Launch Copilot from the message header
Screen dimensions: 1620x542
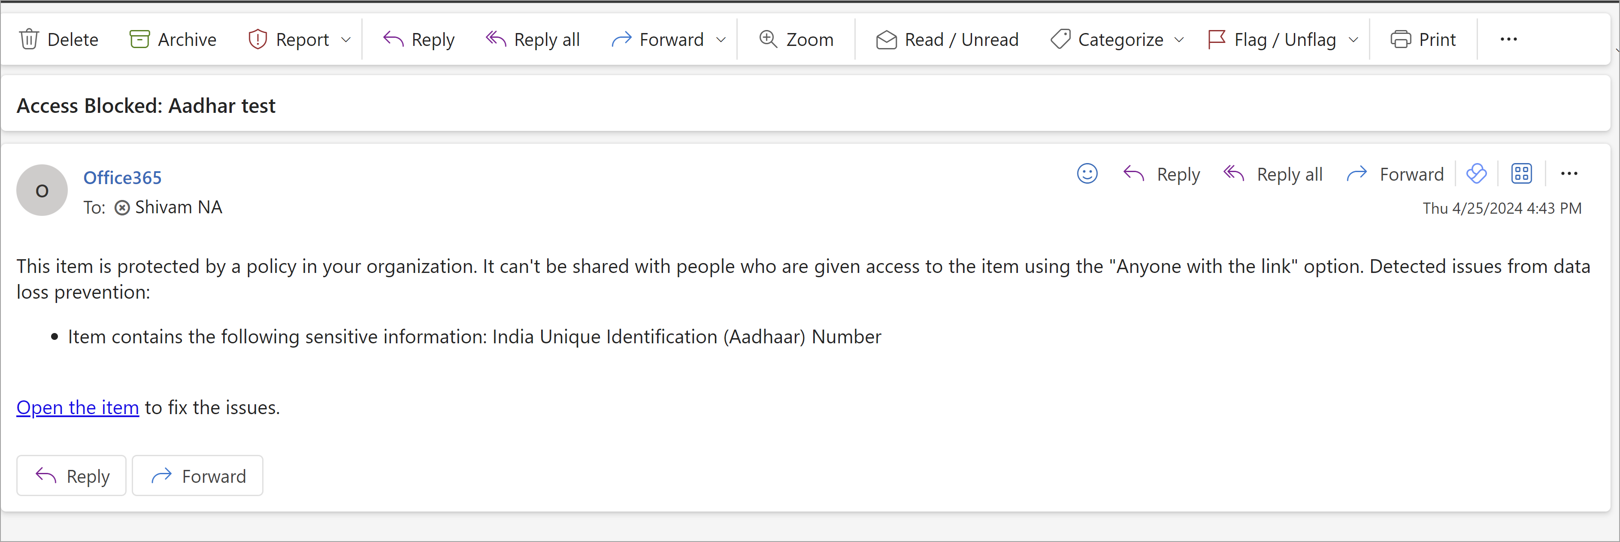[1477, 173]
